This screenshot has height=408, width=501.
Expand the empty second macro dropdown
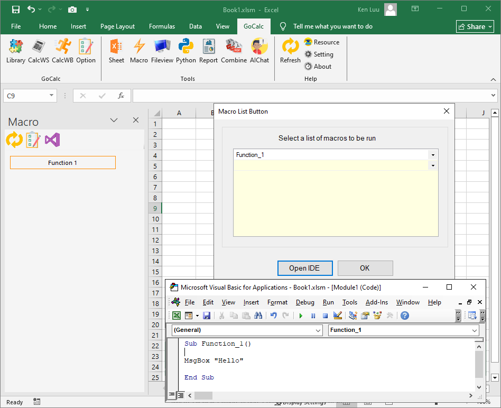tap(433, 165)
